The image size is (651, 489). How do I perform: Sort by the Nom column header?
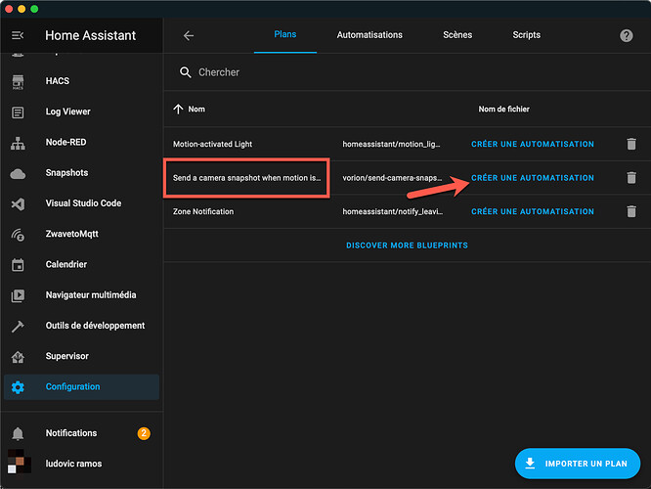coord(196,110)
